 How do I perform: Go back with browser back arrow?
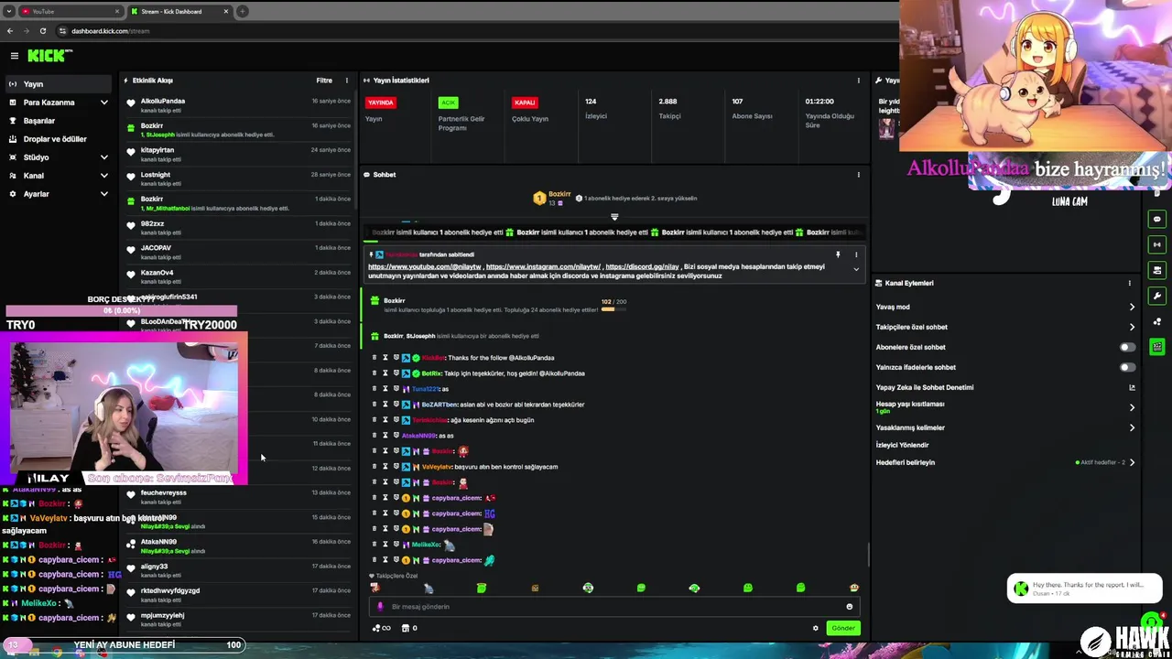click(x=9, y=31)
